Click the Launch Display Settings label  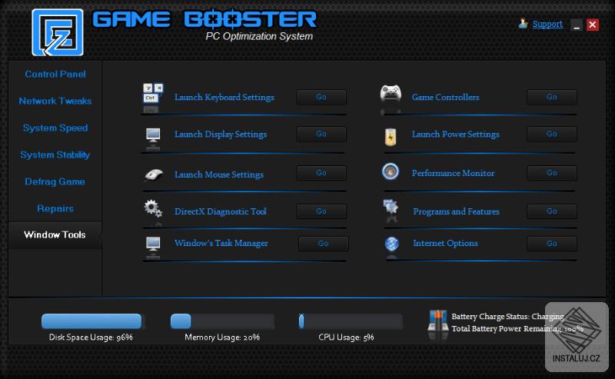pos(221,135)
